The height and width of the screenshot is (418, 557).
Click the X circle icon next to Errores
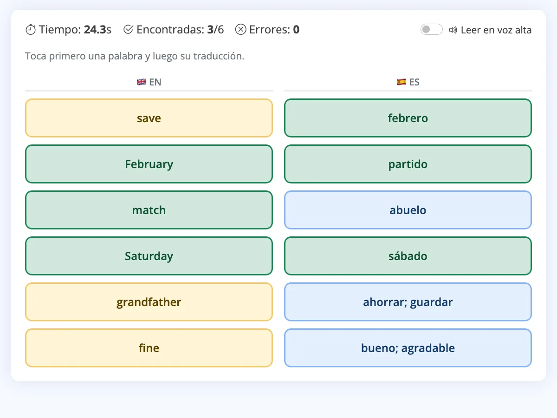click(x=240, y=30)
